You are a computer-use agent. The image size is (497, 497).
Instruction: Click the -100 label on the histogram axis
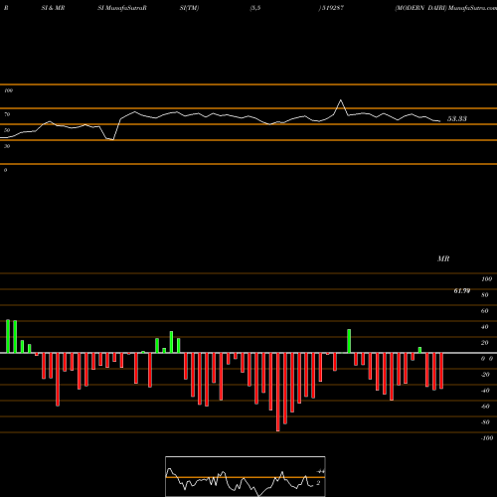point(487,438)
